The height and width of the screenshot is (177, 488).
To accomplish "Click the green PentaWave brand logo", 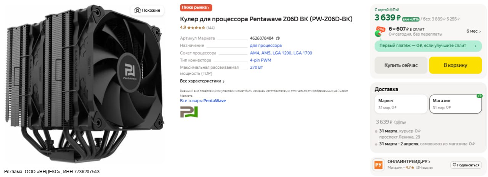I will 189,112.
